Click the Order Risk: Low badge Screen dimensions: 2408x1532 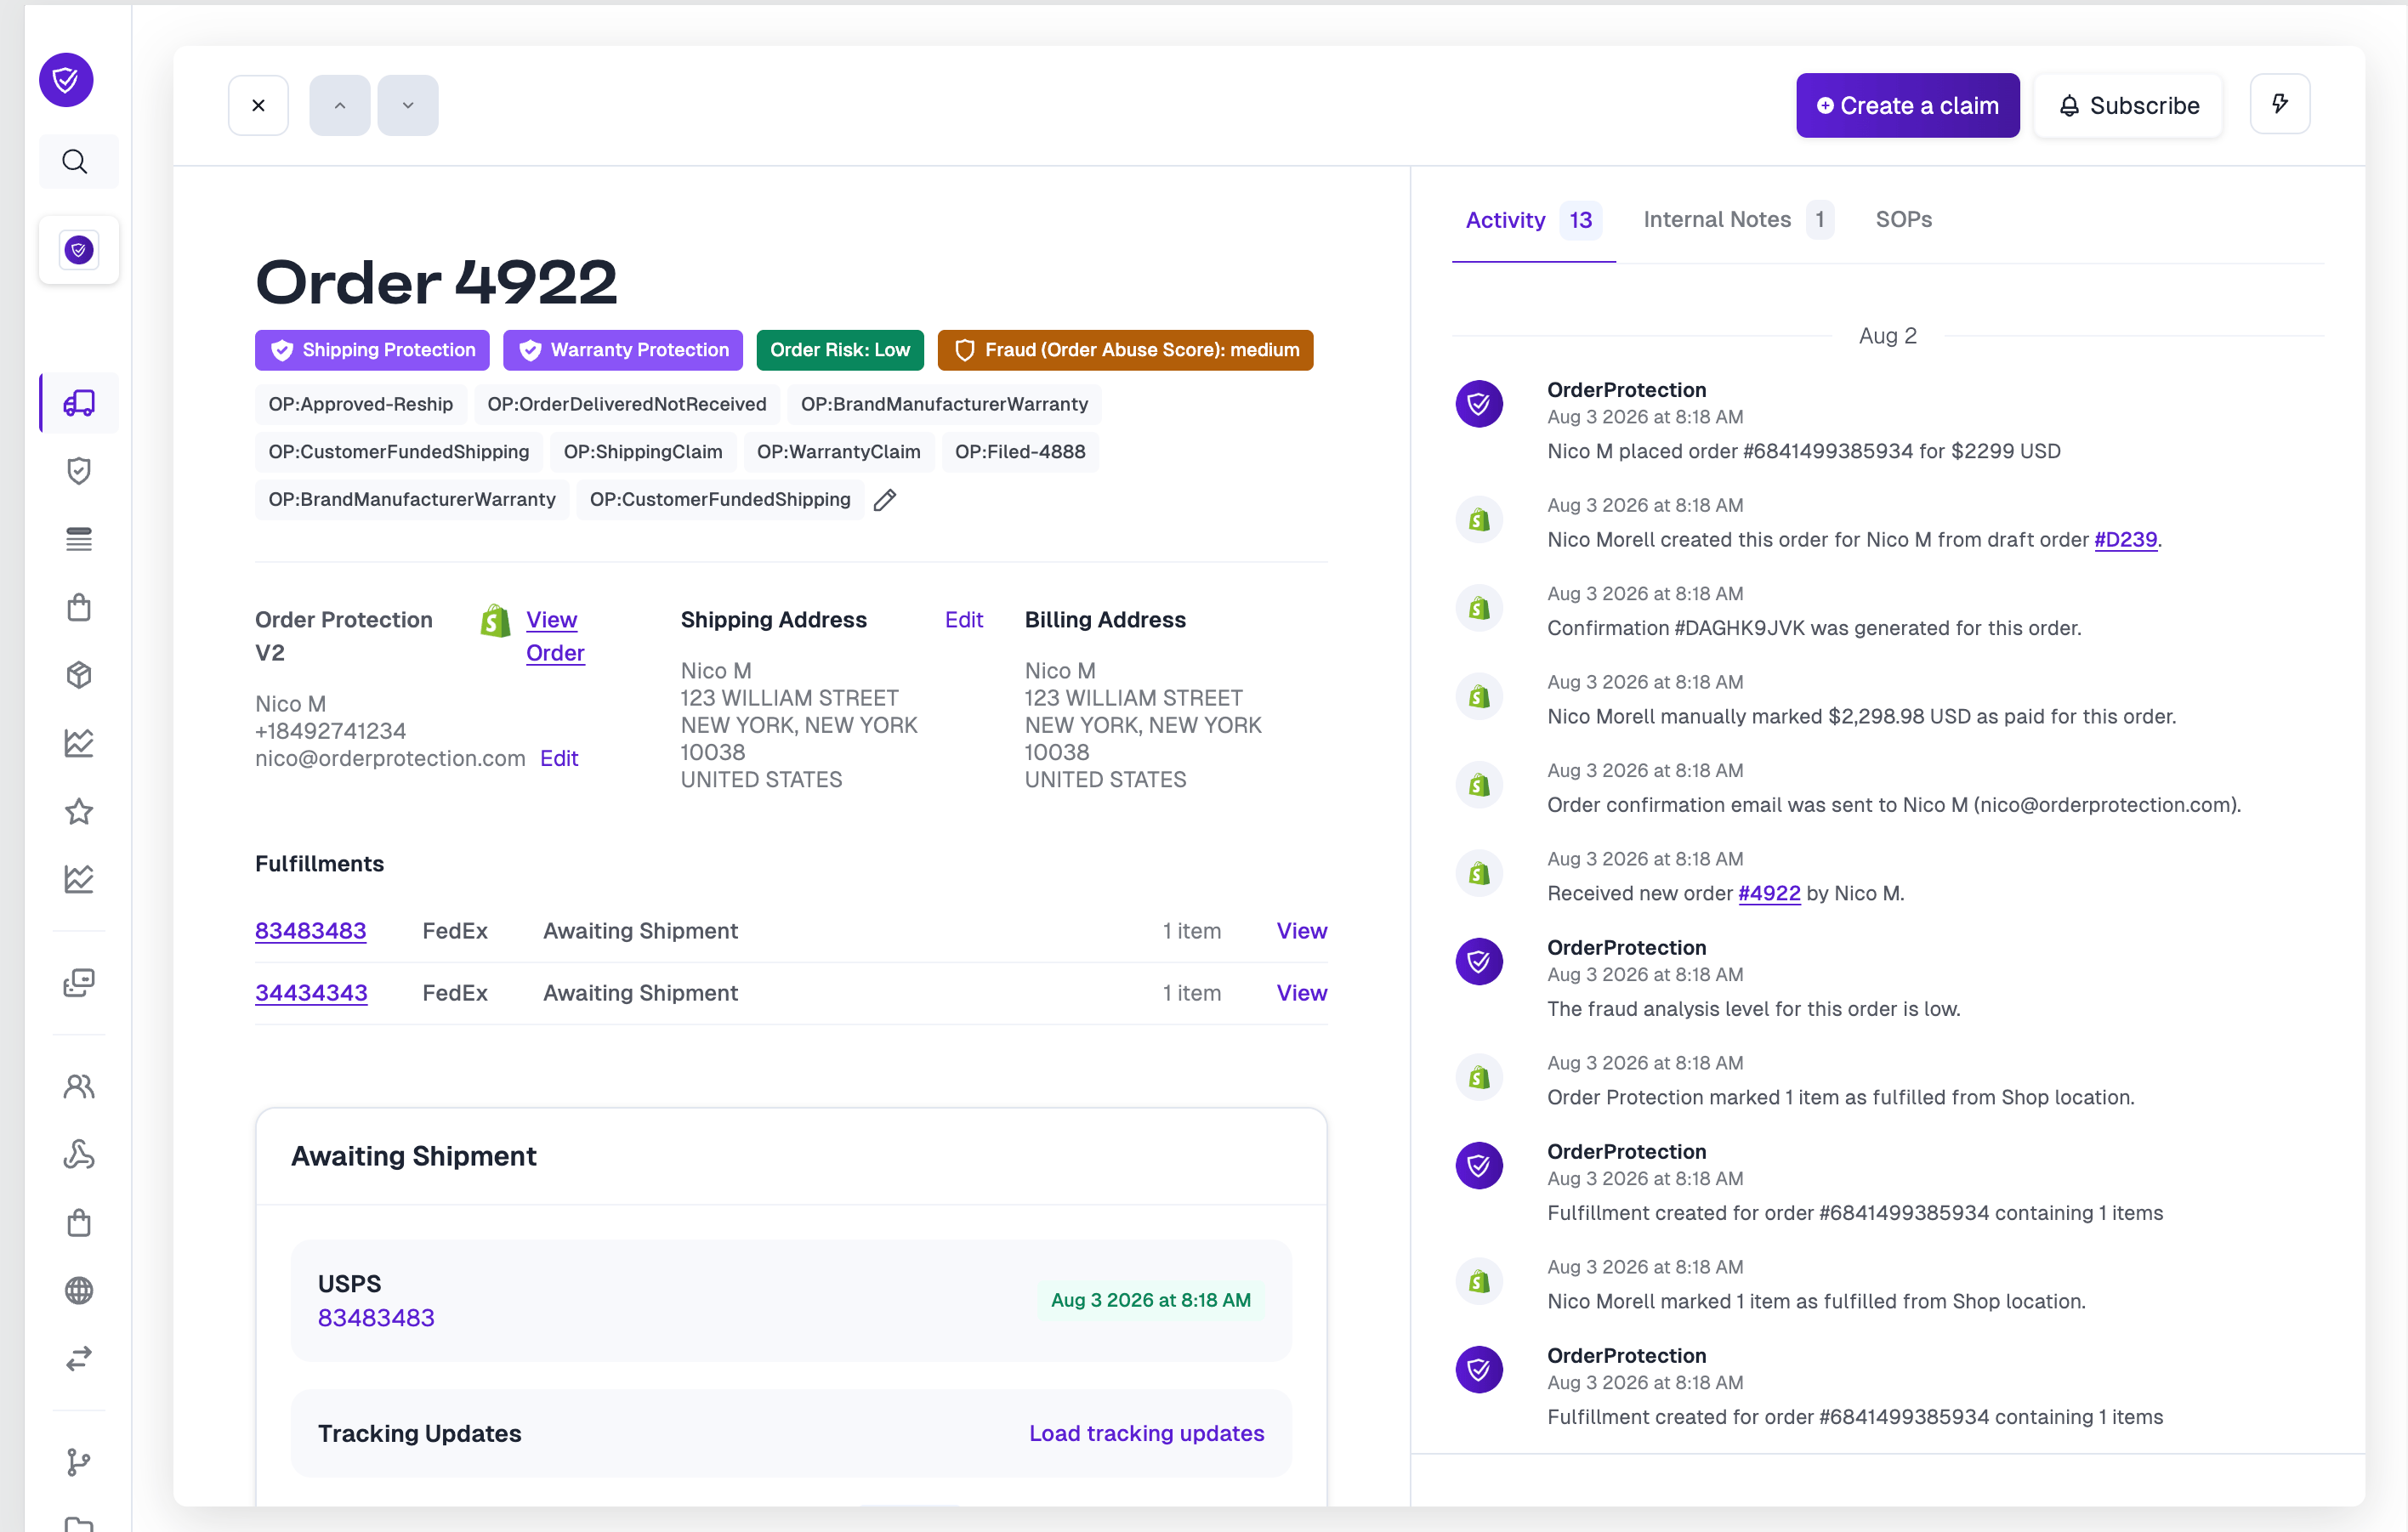coord(840,350)
